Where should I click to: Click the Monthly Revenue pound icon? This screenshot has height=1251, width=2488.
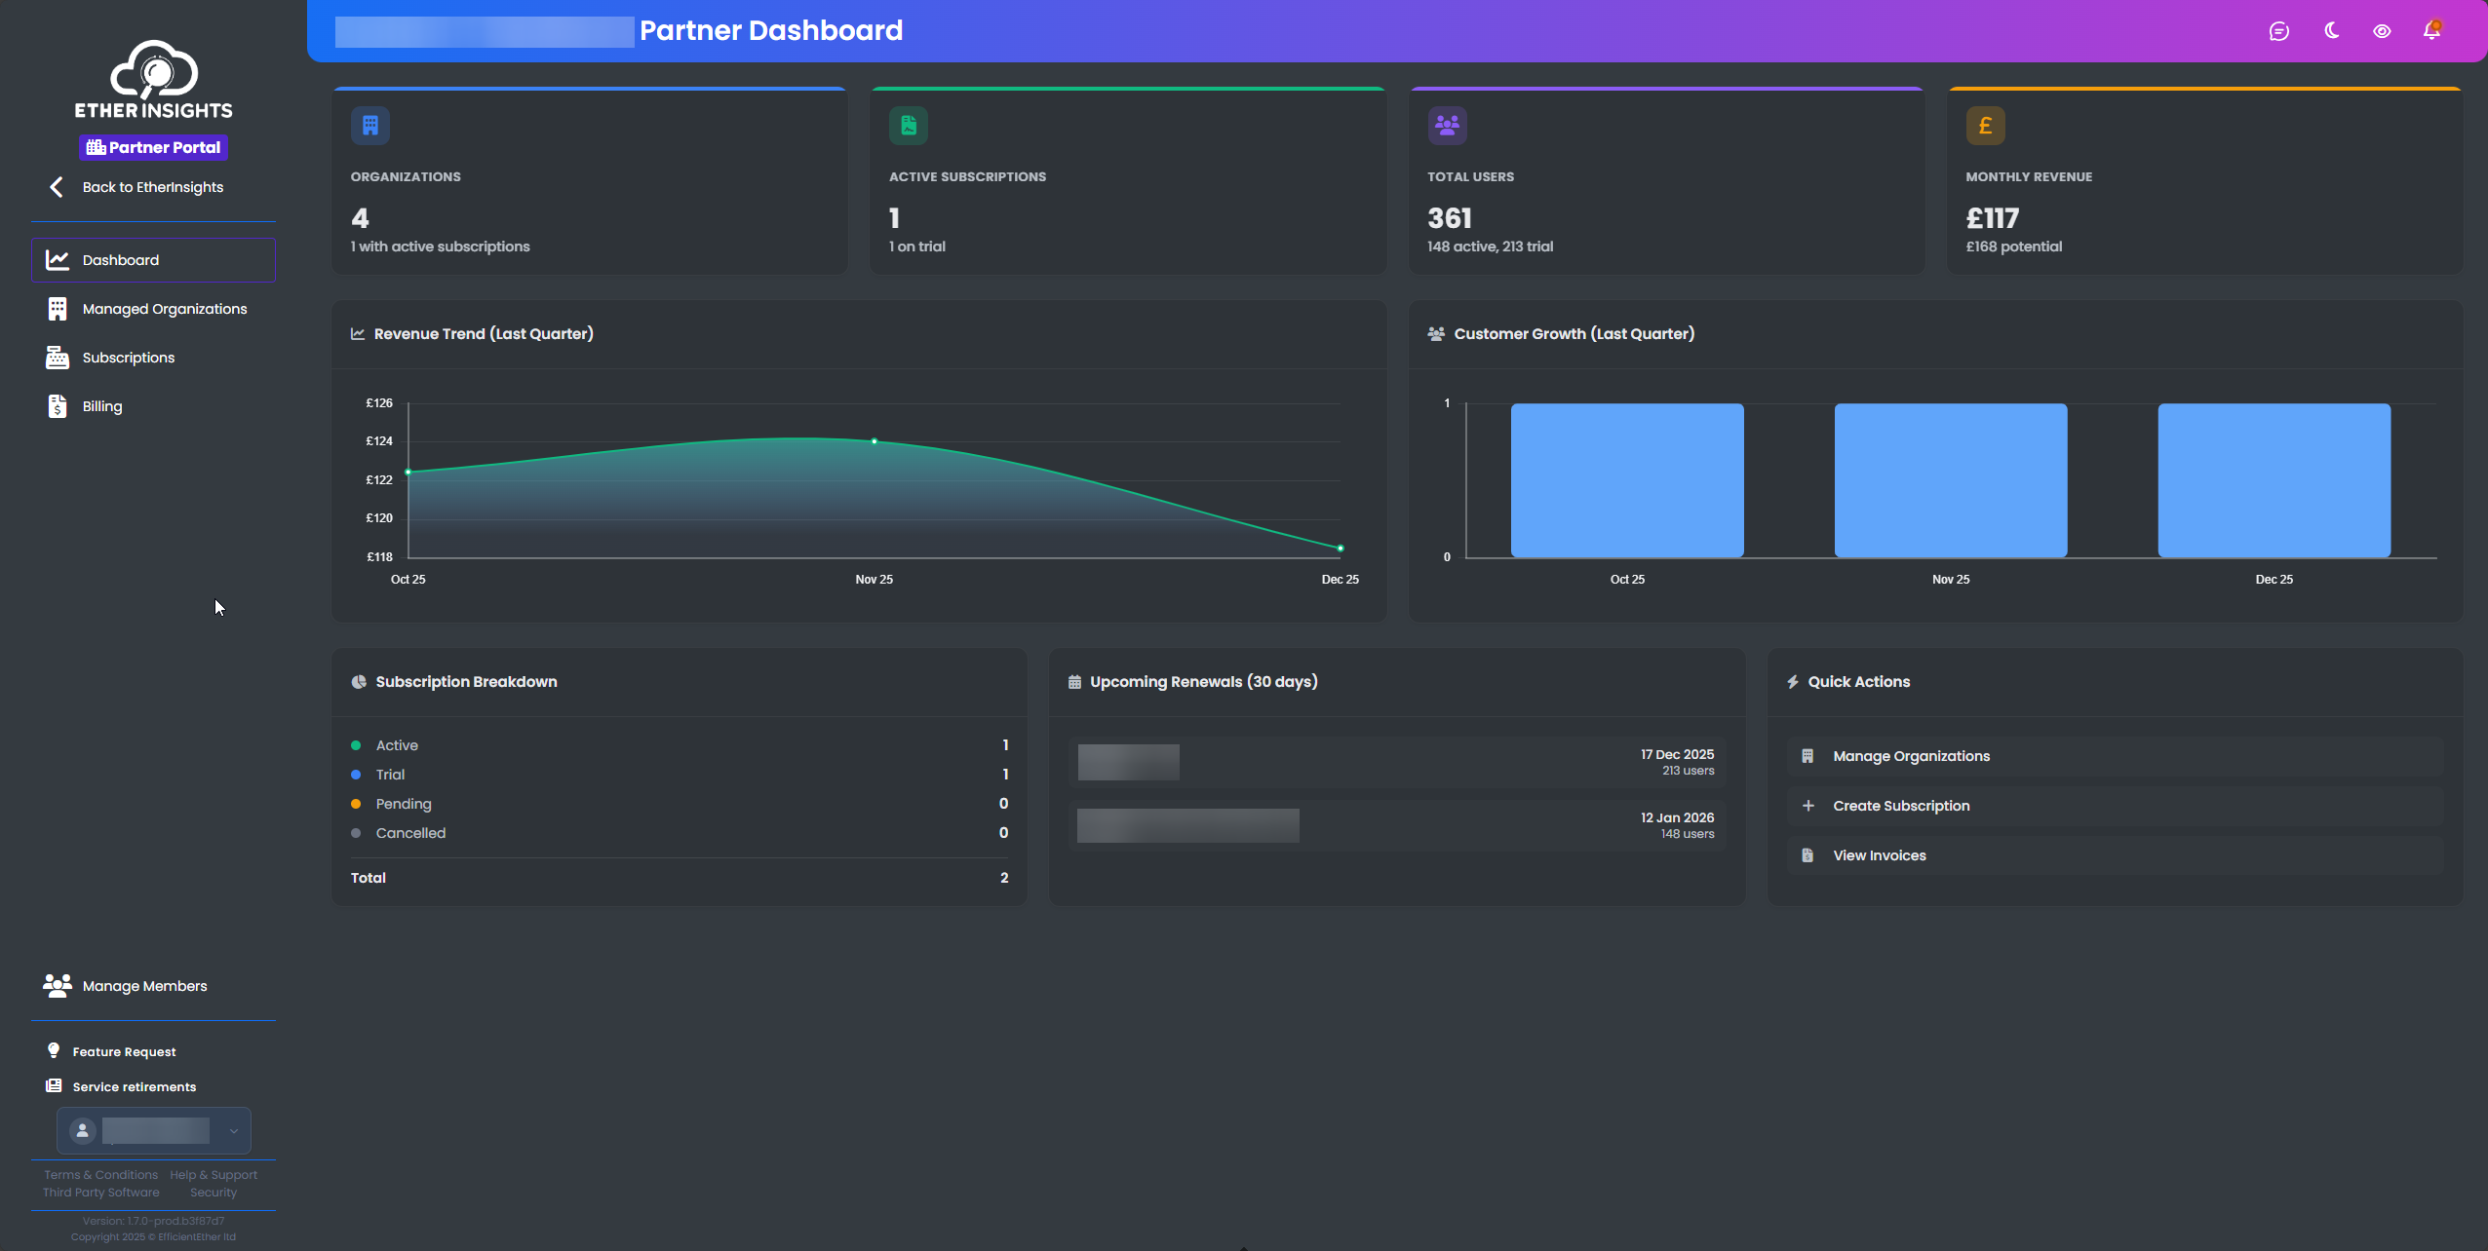click(x=1986, y=126)
